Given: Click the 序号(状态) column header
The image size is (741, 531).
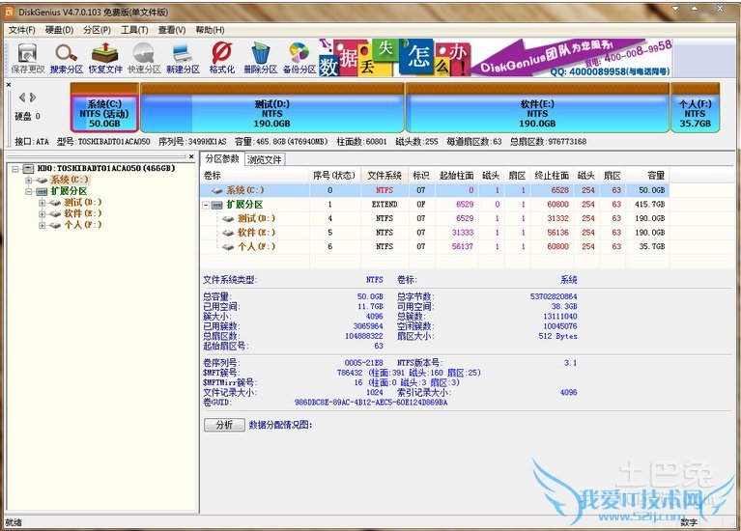Looking at the screenshot, I should [334, 176].
